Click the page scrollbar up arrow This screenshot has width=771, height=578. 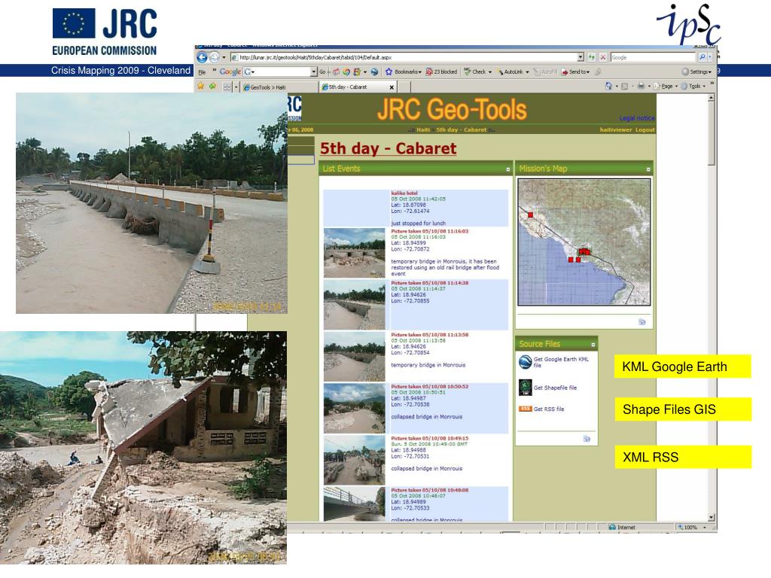tap(711, 98)
